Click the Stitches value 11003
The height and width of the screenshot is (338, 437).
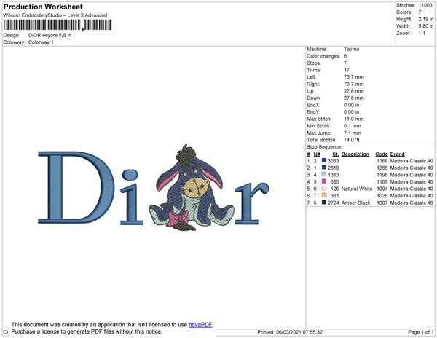[x=425, y=5]
